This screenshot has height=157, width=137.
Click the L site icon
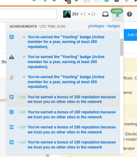point(12,112)
